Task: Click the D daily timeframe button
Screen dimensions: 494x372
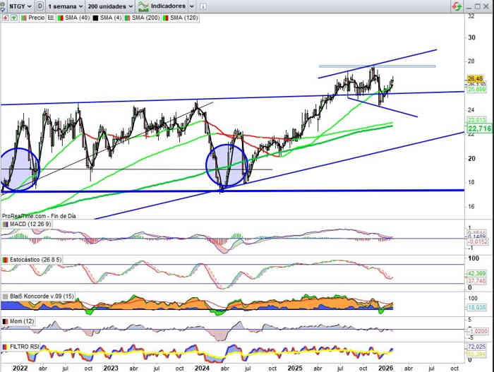Action: pos(40,6)
